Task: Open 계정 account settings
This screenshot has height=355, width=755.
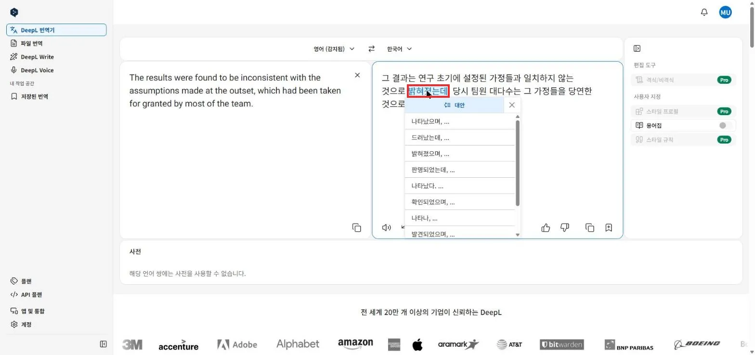Action: [56, 325]
